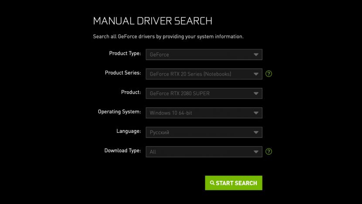Click the Language label text

pos(128,131)
